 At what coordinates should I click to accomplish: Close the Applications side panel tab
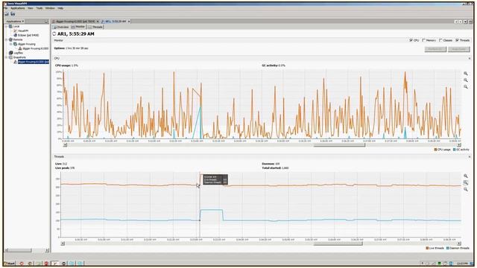(23, 22)
